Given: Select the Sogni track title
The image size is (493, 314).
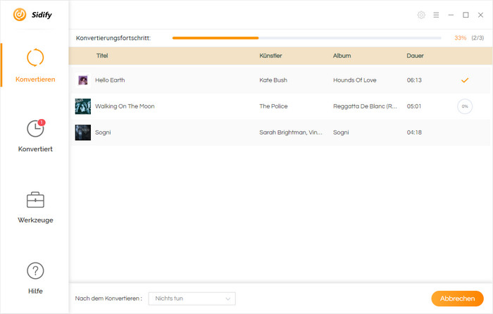Looking at the screenshot, I should click(103, 132).
